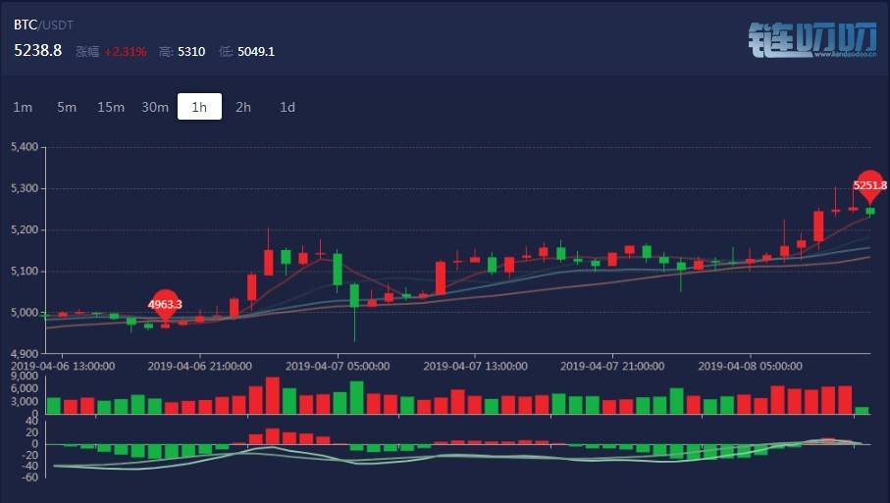890x503 pixels.
Task: Click the tallest red MACD histogram bar
Action: coord(273,436)
